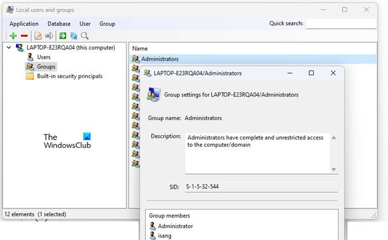Open the Group menu

107,24
